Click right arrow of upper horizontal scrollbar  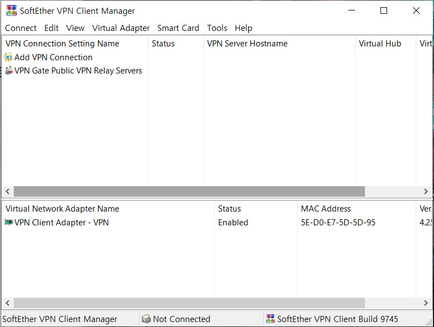click(426, 192)
